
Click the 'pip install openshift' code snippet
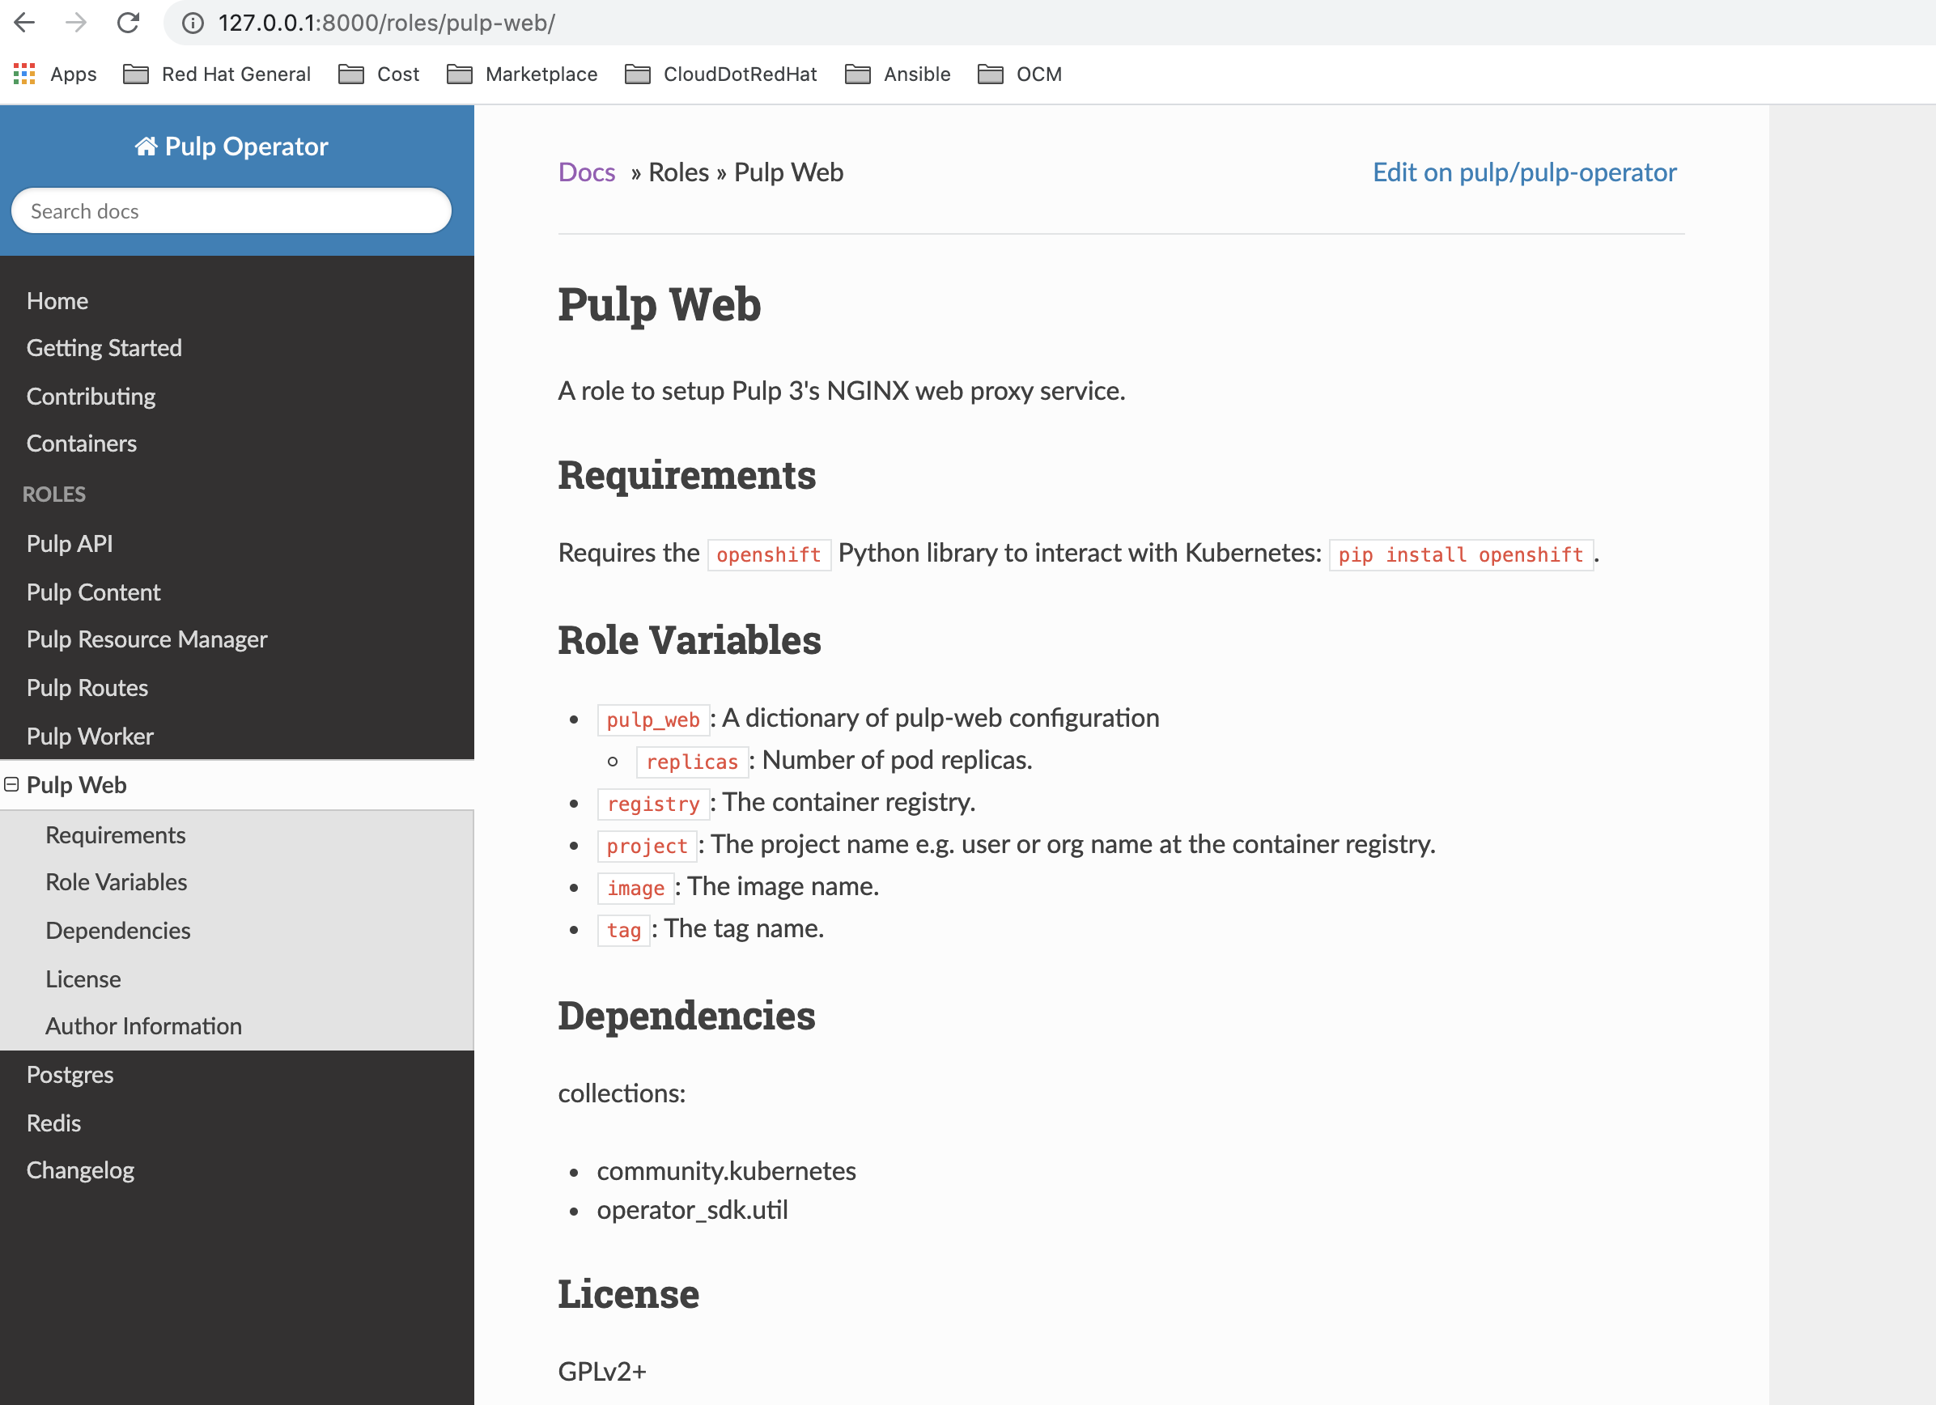pos(1461,555)
